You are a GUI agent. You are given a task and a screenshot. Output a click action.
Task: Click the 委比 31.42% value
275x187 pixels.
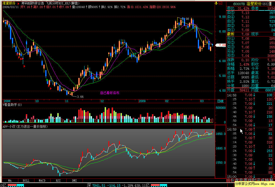pyautogui.click(x=244, y=8)
